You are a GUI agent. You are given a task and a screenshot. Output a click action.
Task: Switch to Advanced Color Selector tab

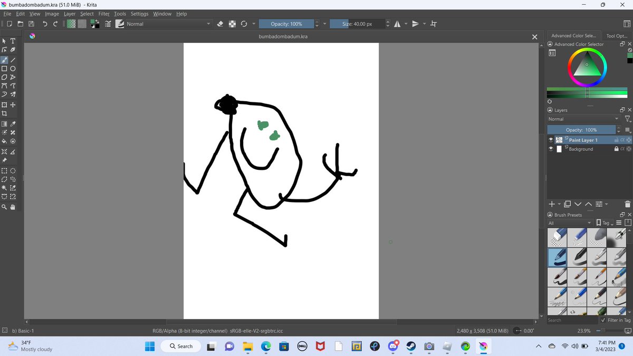tap(573, 36)
